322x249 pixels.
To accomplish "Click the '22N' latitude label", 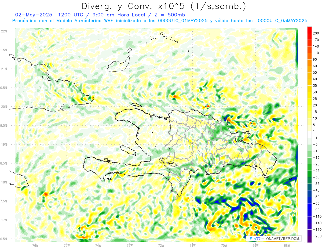I will (4, 31).
